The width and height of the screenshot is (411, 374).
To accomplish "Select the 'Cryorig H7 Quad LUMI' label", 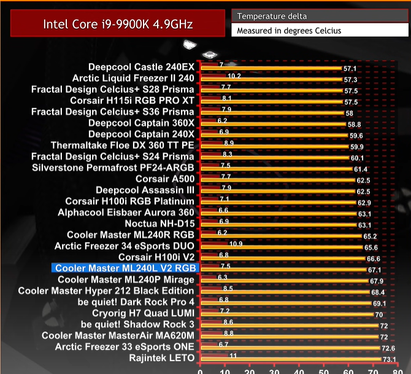I will click(143, 313).
